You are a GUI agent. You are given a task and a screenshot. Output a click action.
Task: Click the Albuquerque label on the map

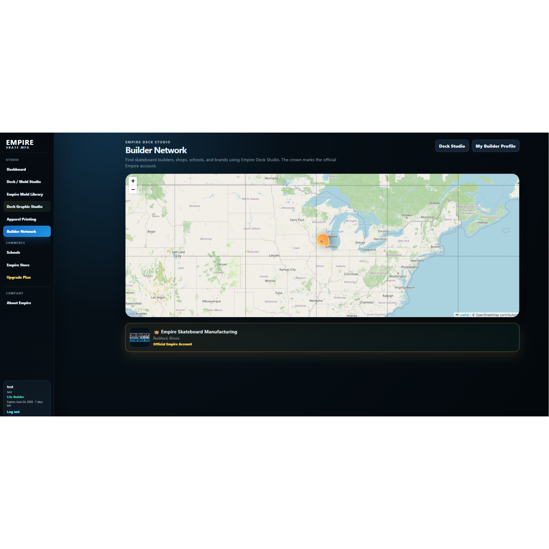pos(211,301)
